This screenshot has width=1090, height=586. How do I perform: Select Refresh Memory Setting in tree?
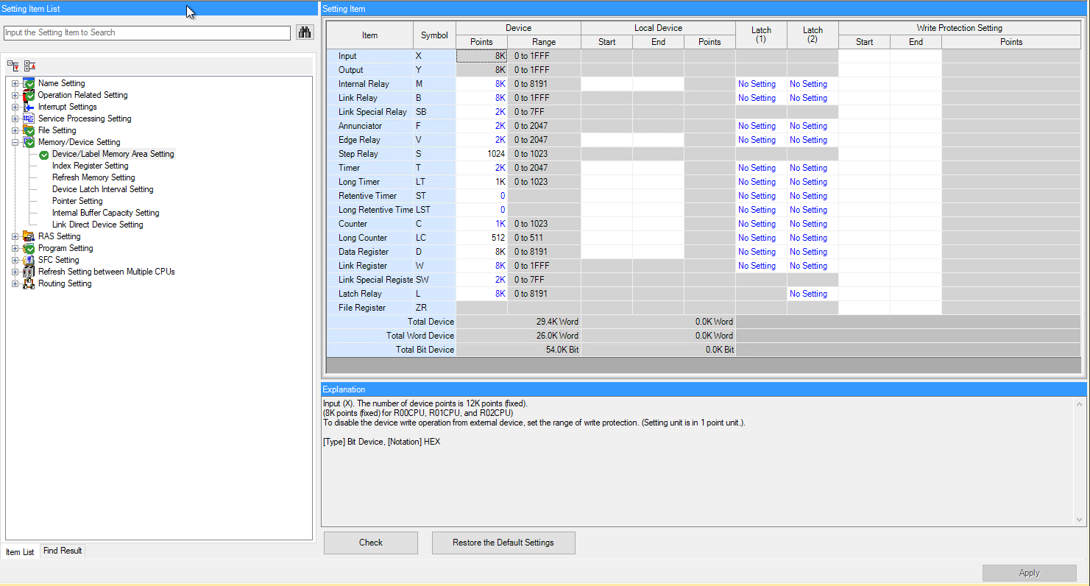pos(93,177)
